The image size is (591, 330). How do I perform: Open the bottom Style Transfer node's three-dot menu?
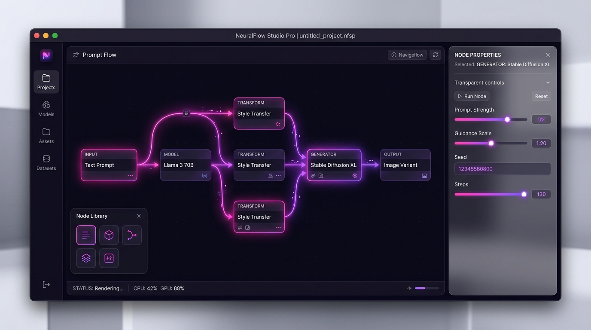pyautogui.click(x=278, y=228)
